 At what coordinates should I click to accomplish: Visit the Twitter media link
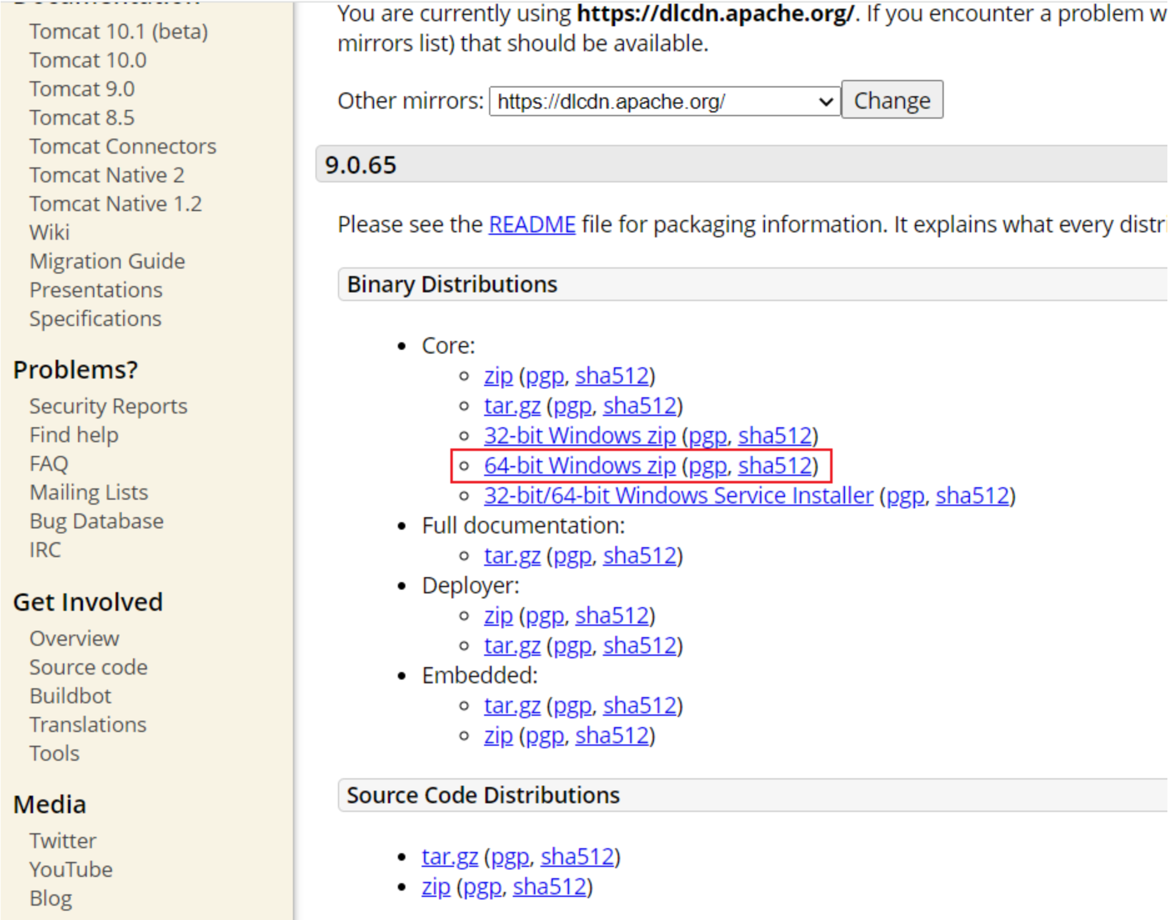pyautogui.click(x=63, y=841)
